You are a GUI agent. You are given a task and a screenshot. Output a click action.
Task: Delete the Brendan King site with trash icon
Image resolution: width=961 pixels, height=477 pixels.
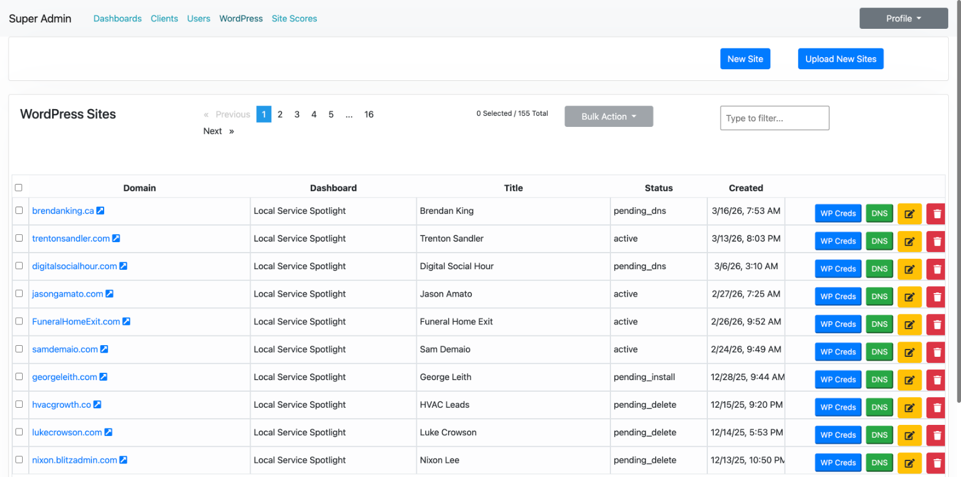pyautogui.click(x=936, y=214)
